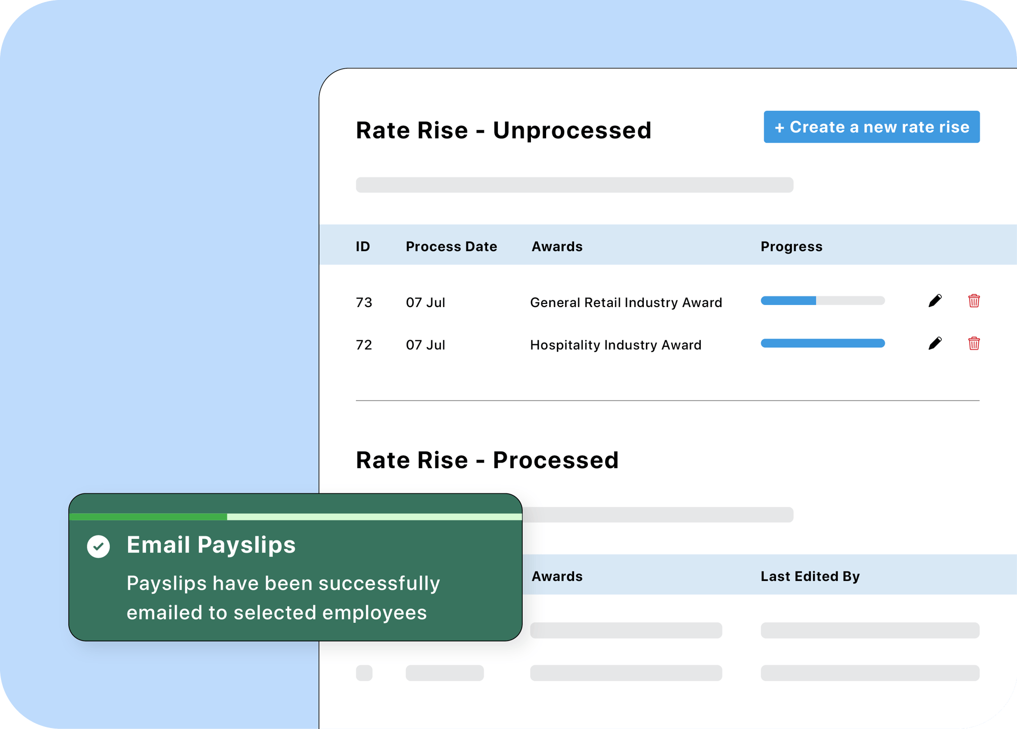Click progress bar for General Retail Industry Award
Image resolution: width=1017 pixels, height=729 pixels.
point(823,300)
